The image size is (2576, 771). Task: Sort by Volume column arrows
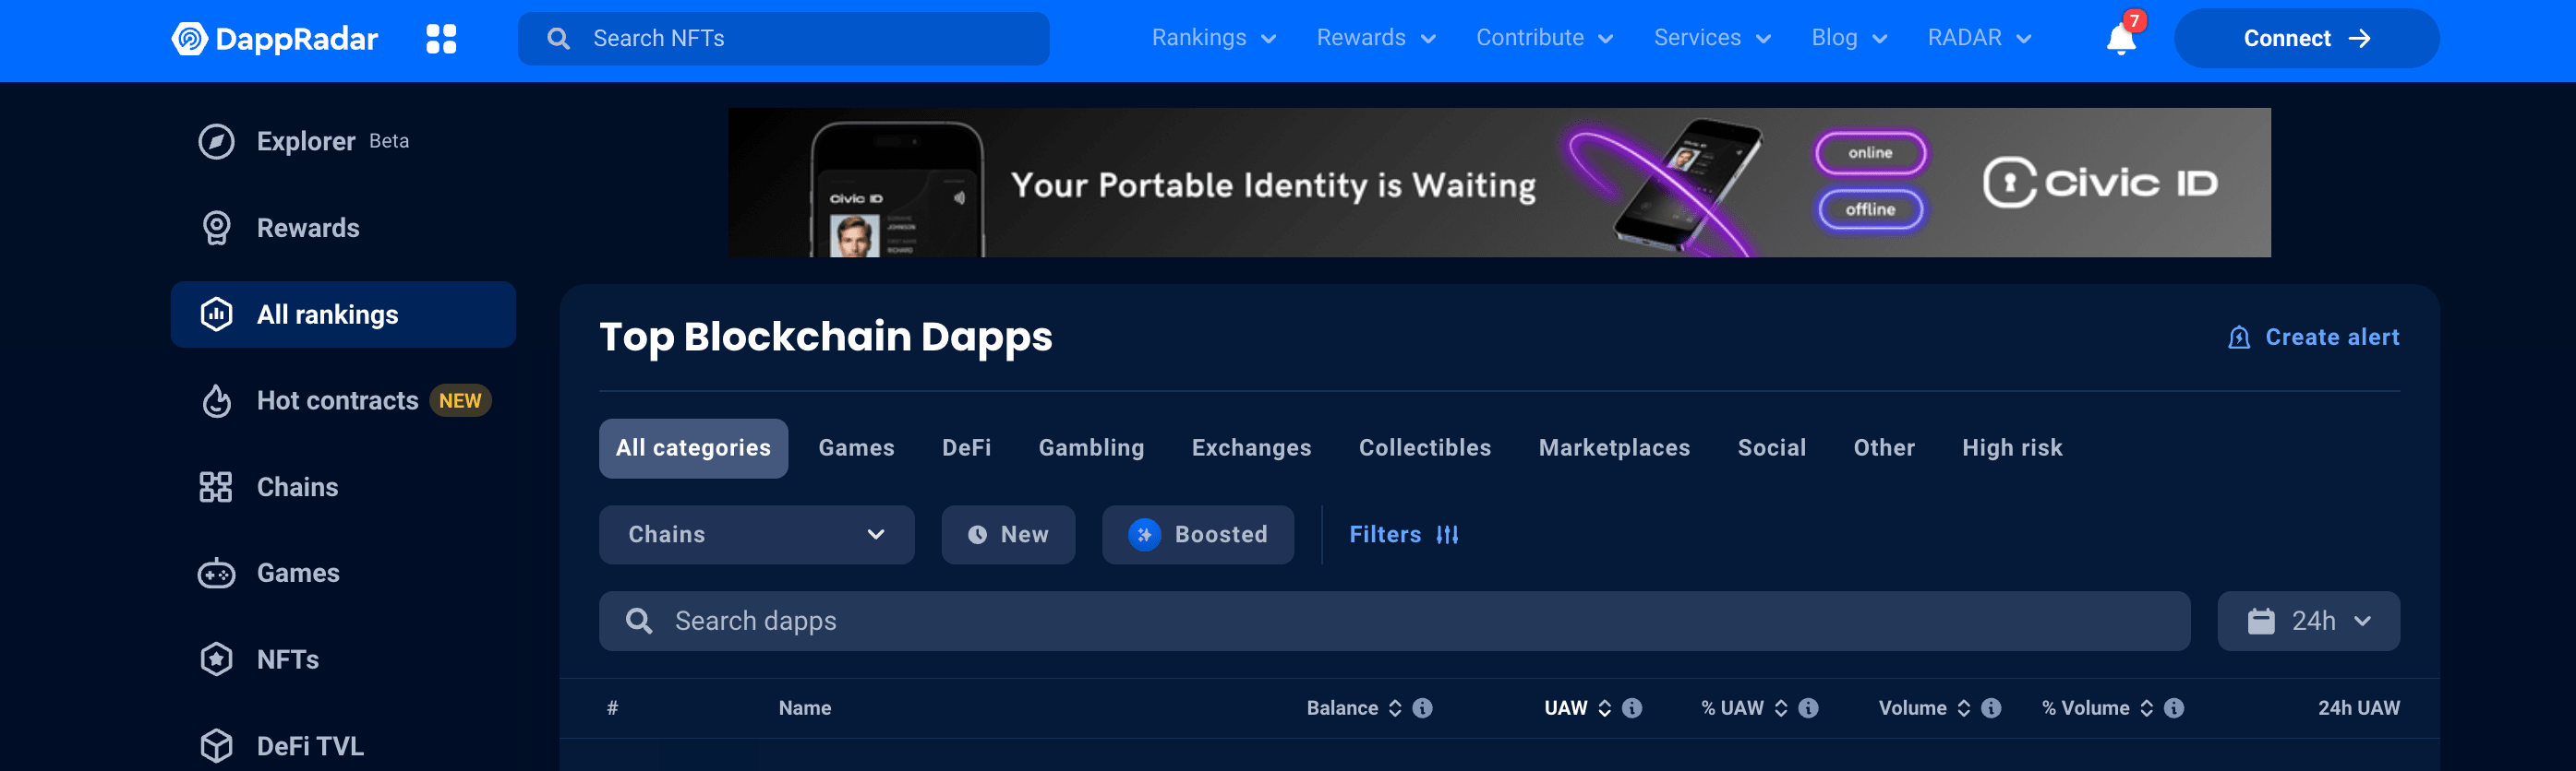tap(1963, 708)
